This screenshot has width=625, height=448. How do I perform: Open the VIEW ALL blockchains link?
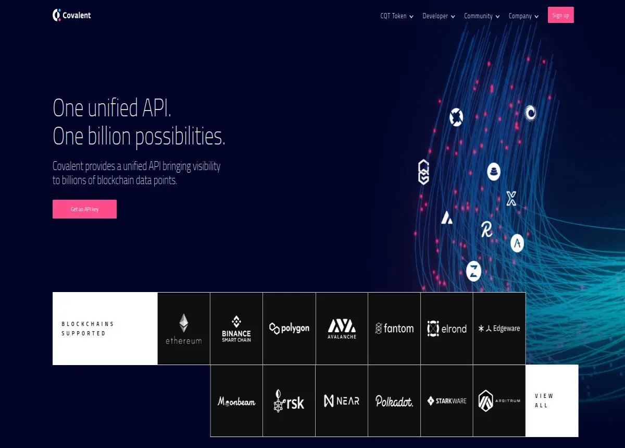pos(552,401)
